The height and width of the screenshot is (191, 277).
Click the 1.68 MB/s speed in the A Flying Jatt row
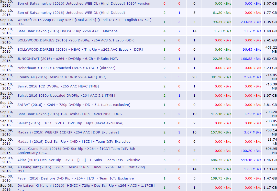click(x=253, y=169)
